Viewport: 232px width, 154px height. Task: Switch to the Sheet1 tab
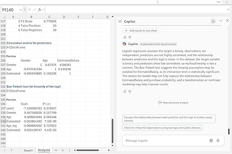coord(28,151)
